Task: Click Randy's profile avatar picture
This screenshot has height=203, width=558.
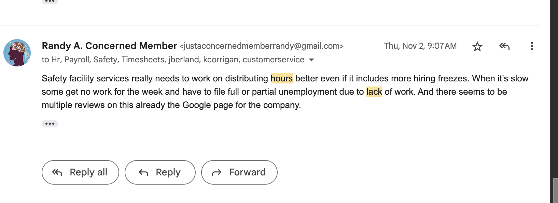Action: (17, 53)
